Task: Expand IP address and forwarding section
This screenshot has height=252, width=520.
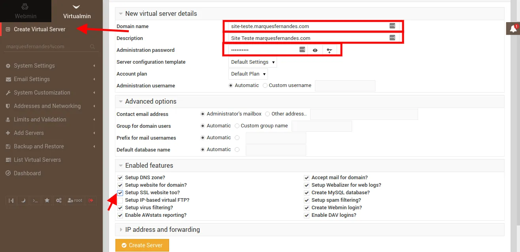Action: pos(121,230)
